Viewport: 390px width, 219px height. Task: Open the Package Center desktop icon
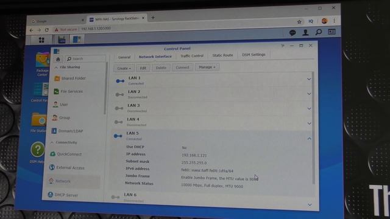[x=43, y=64]
